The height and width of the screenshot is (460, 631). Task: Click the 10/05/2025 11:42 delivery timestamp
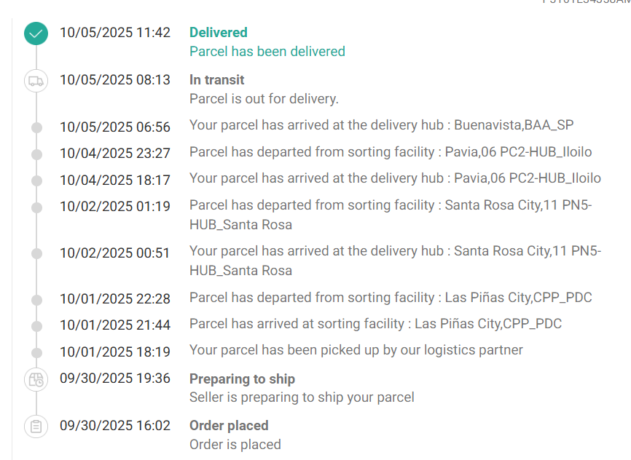115,33
